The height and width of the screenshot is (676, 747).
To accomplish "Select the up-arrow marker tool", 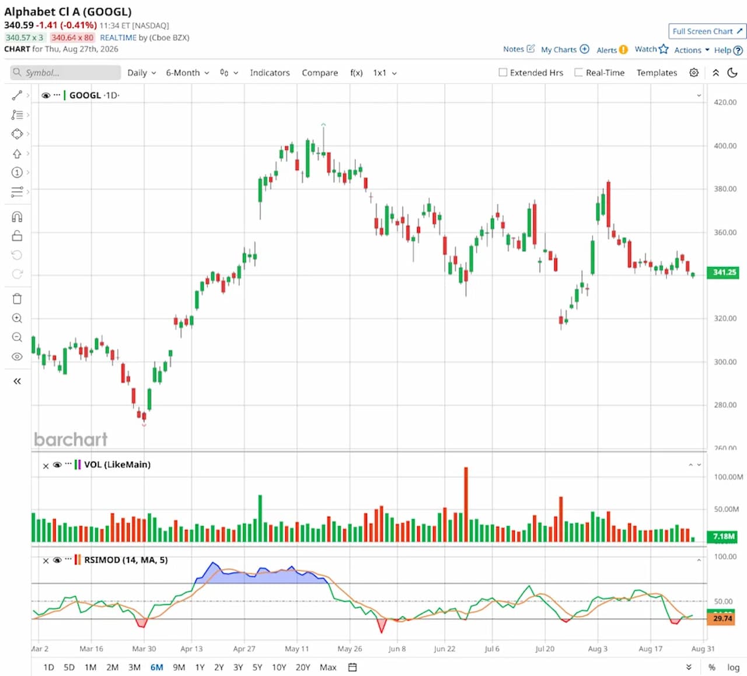I will (17, 153).
